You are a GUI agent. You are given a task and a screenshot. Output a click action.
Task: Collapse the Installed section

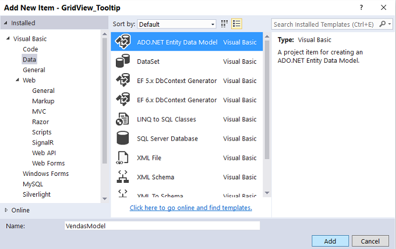point(6,23)
